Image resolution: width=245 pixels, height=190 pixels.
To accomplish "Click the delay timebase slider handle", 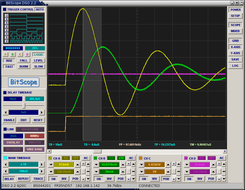I will tap(24, 106).
